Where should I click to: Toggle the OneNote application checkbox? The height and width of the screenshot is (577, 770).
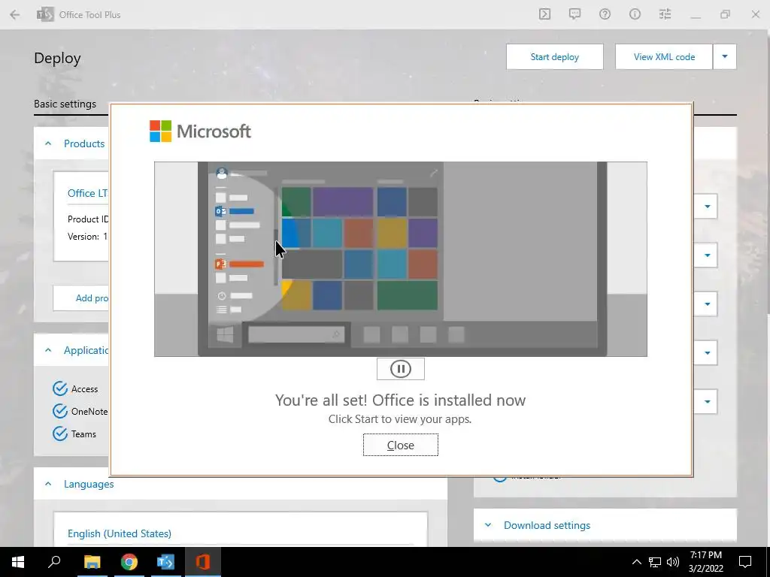[x=60, y=411]
